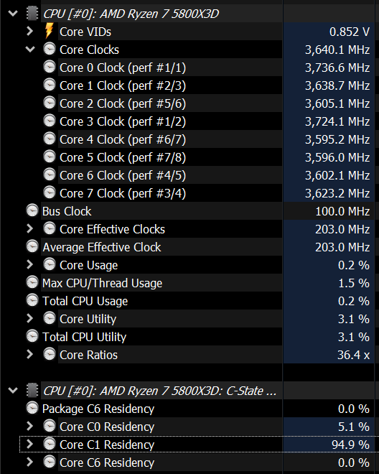
Task: Expand the Core Ratios group
Action: coord(29,354)
